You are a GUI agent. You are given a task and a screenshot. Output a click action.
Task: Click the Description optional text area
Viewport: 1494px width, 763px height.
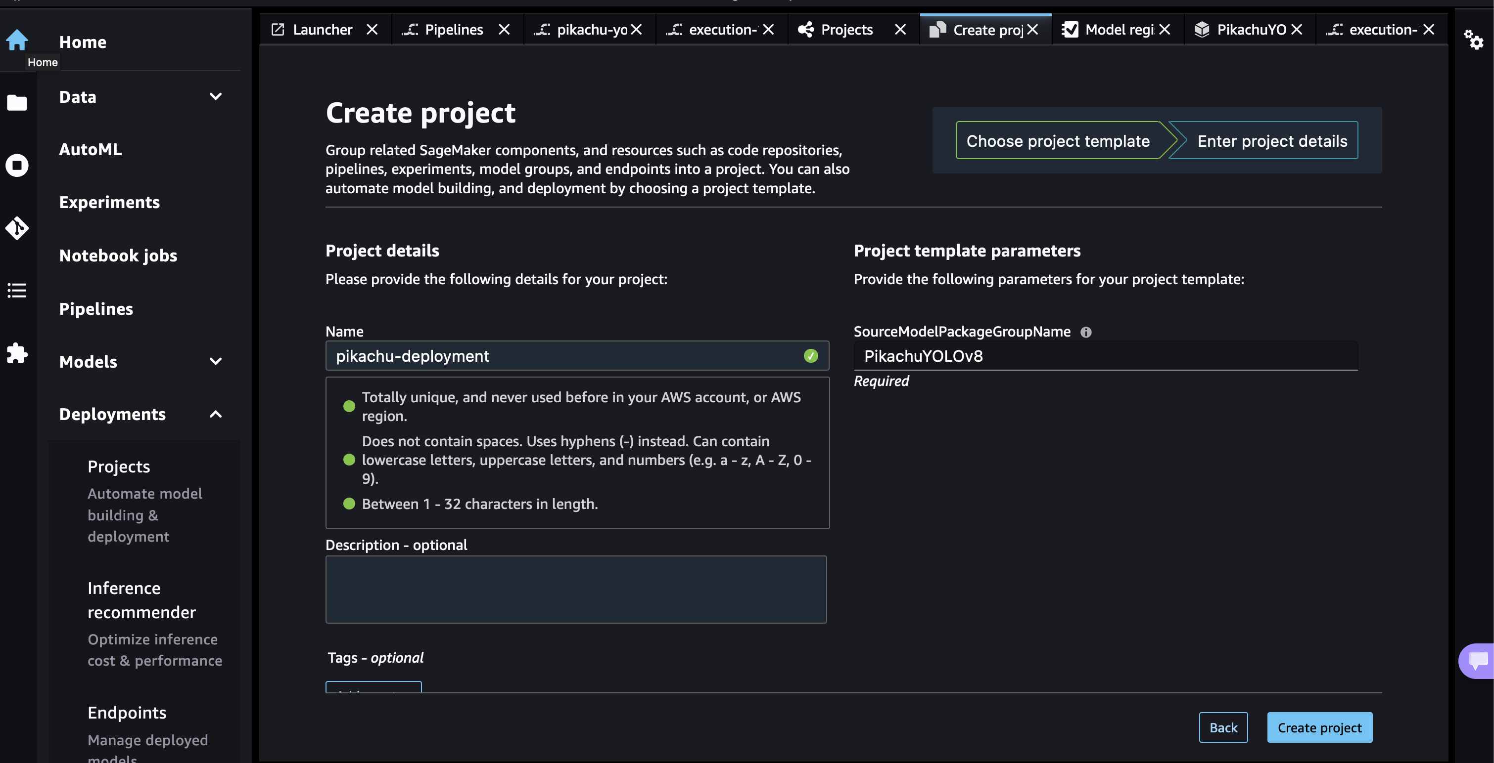coord(576,590)
